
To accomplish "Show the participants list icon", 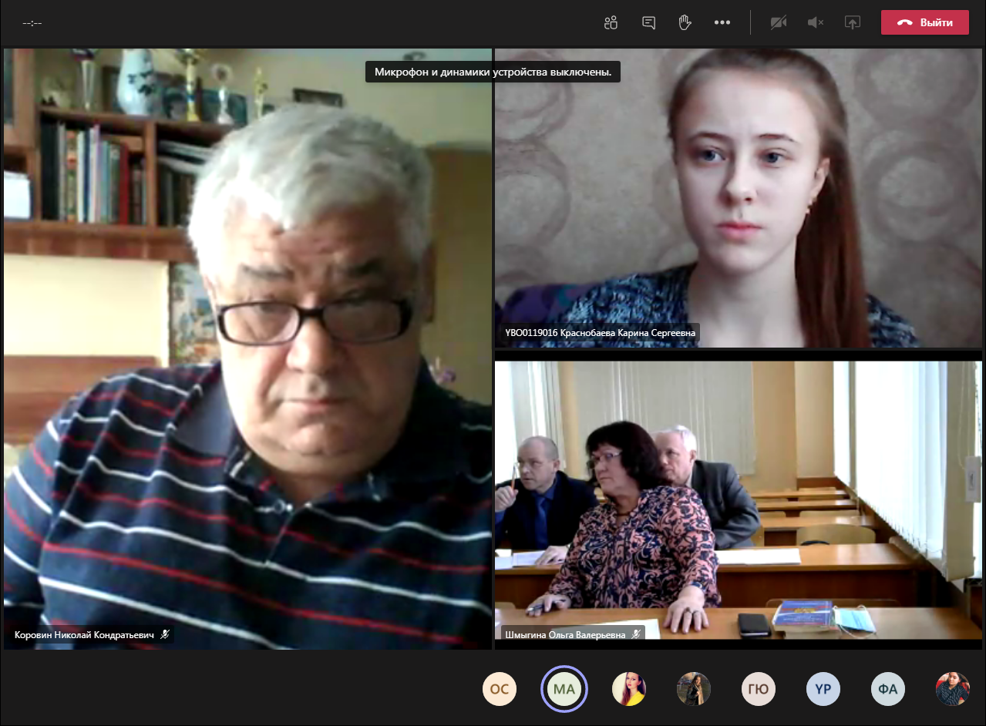I will (x=611, y=22).
